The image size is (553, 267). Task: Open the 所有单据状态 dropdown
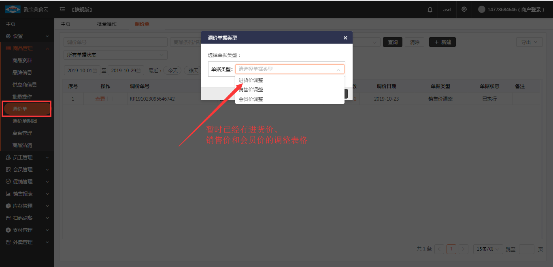tap(115, 55)
